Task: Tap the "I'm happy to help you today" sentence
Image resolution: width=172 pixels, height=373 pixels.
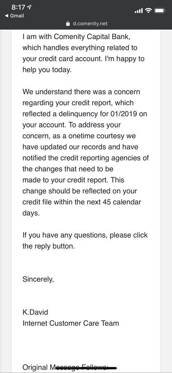Action: [x=84, y=64]
